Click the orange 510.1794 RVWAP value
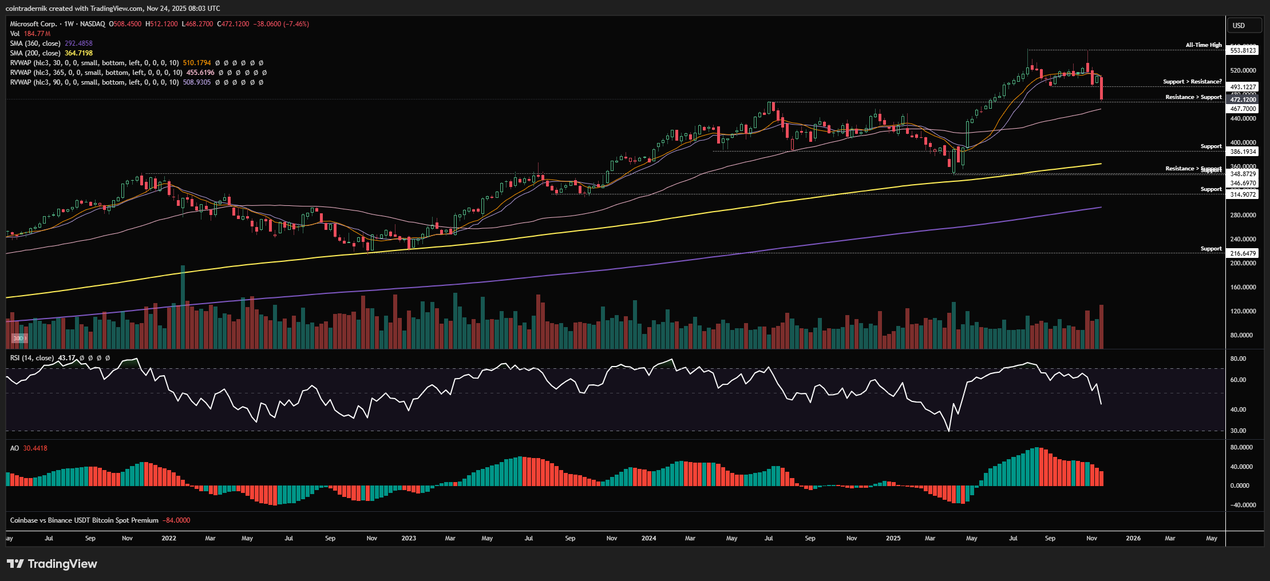Image resolution: width=1270 pixels, height=581 pixels. [197, 63]
